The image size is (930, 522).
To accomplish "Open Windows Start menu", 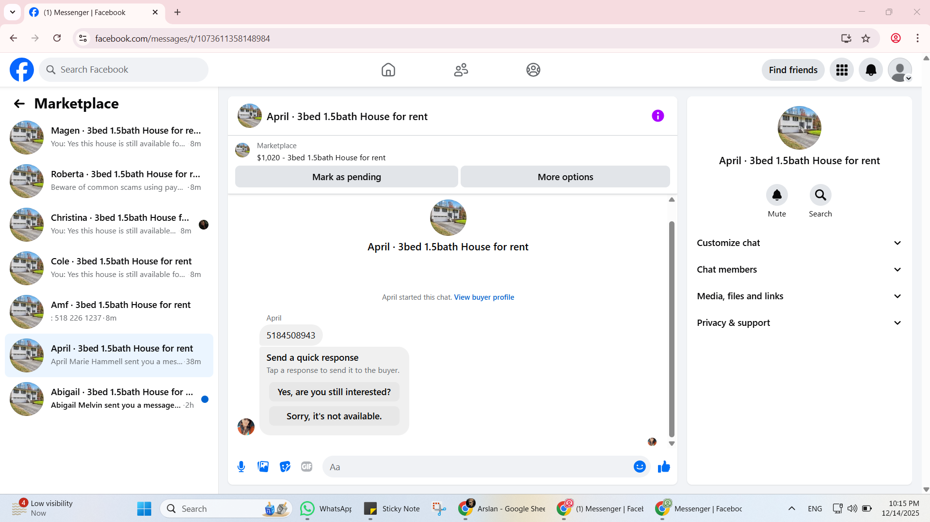I will (144, 509).
